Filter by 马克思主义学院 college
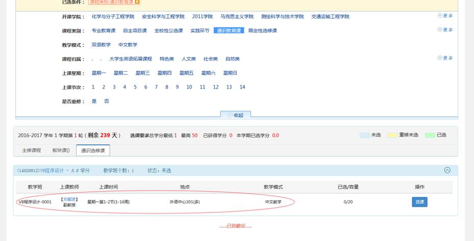 coord(237,16)
